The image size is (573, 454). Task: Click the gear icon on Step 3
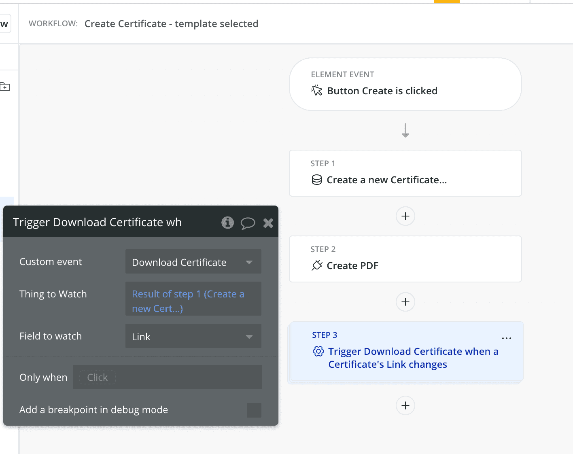[x=318, y=351]
